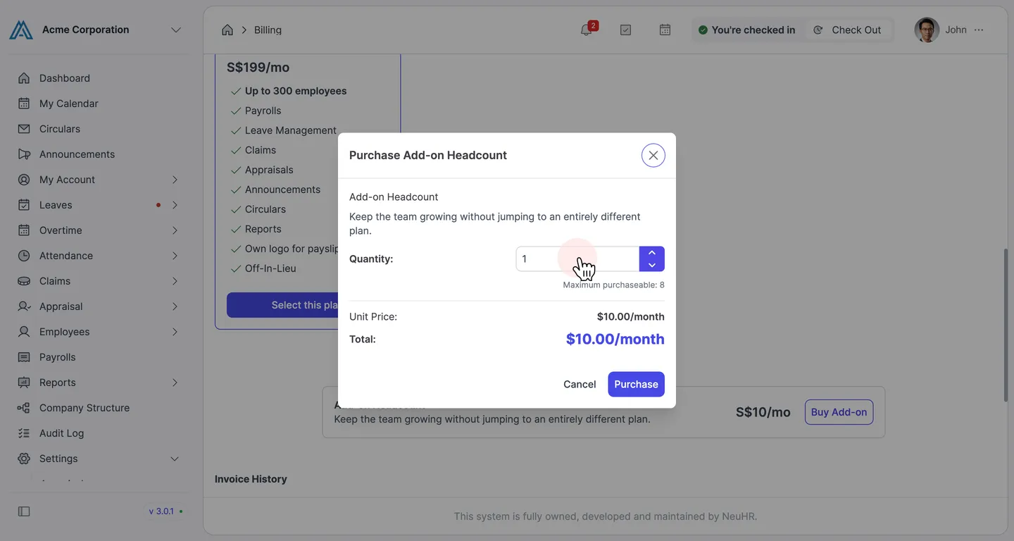Click the home breadcrumb icon

(x=227, y=30)
